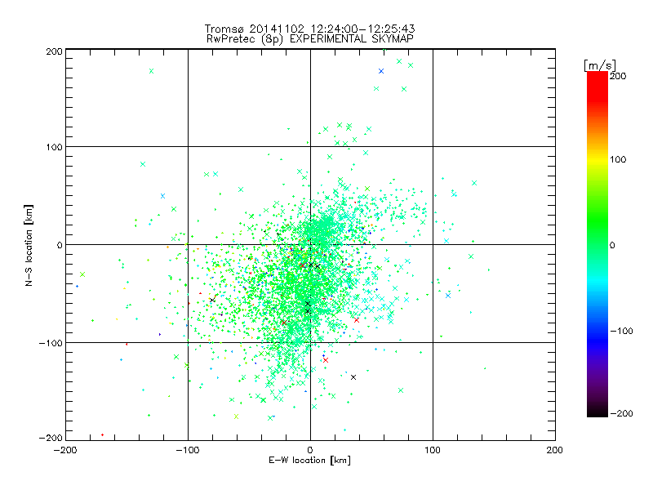
Task: Click the y-axis tick label '-200'
Action: click(x=51, y=438)
